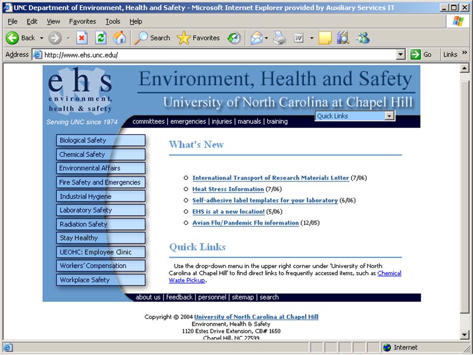Viewport: 473px width, 355px height.
Task: Open the Edit menu
Action: [x=32, y=21]
